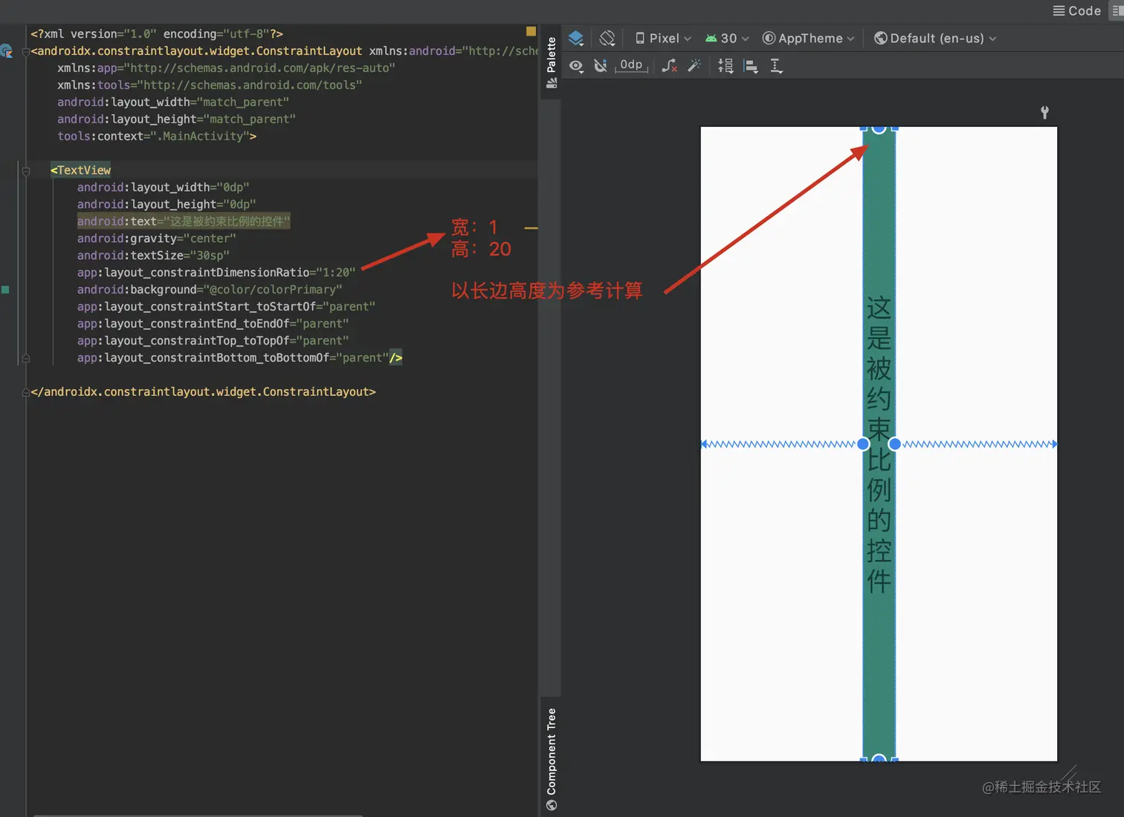Click the layout_constraintEnd_toEndOf line

[213, 324]
